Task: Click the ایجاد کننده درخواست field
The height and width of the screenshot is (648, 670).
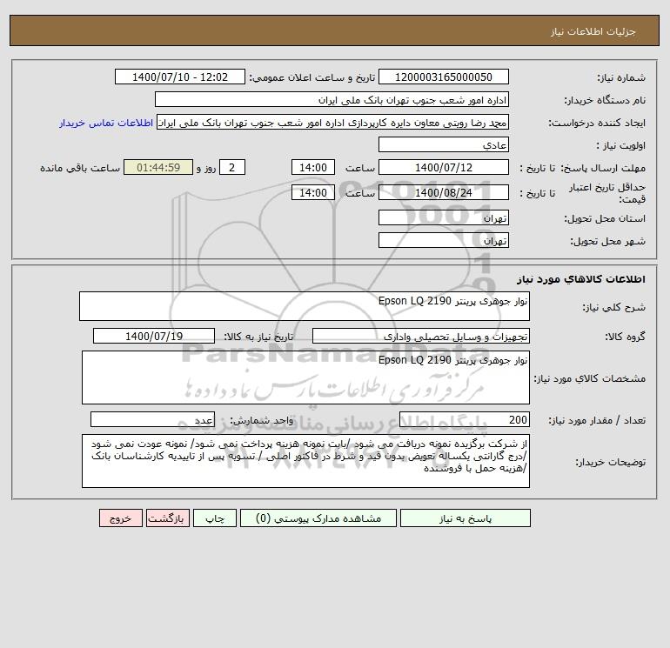Action: pyautogui.click(x=333, y=123)
